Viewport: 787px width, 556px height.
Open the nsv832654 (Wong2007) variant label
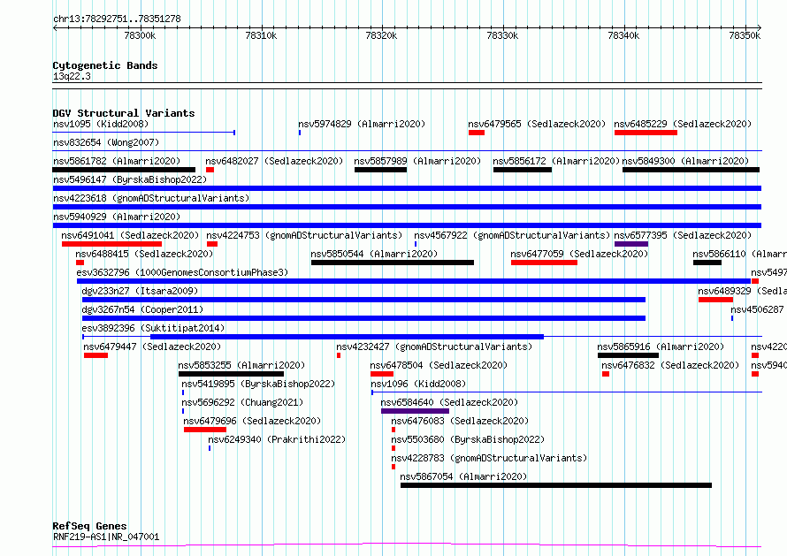point(106,142)
